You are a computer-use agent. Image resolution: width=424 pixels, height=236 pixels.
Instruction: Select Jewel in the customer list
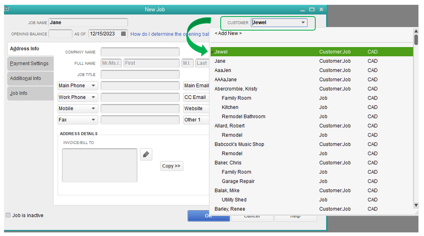click(312, 52)
